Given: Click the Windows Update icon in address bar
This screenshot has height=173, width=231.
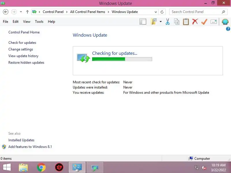Looking at the screenshot, I should [x=34, y=12].
